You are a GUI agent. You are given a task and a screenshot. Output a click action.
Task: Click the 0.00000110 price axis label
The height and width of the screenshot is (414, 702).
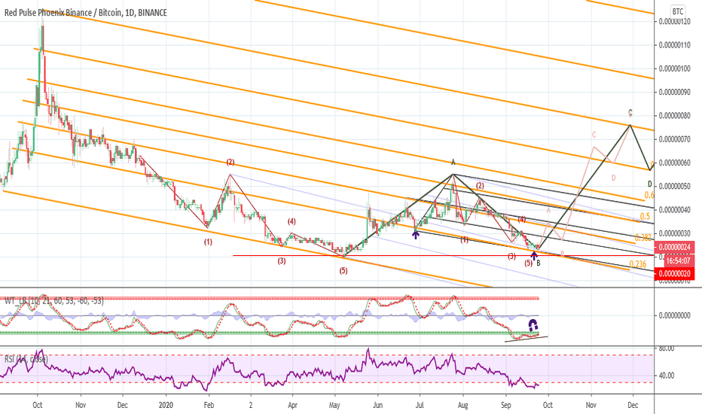(x=674, y=45)
